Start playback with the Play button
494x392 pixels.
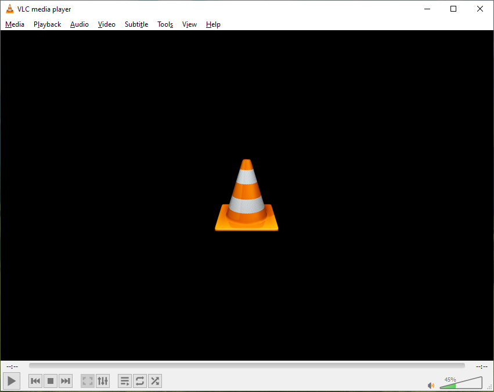click(x=12, y=381)
